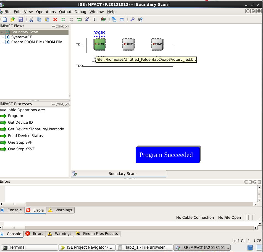The image size is (263, 252).
Task: Switch to Terminal in the taskbar
Action: [30, 248]
